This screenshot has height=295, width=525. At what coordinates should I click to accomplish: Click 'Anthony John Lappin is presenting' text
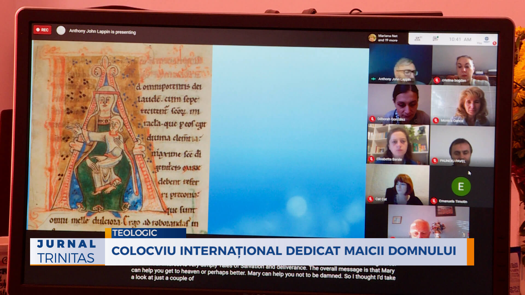pos(102,31)
